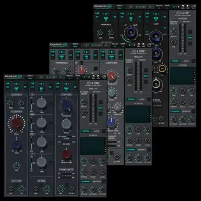Click the gate THR knob in front window
Image resolution: width=201 pixels, height=201 pixels.
point(84,161)
